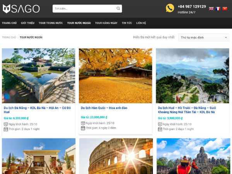Switch language using the English flag

coord(212,9)
